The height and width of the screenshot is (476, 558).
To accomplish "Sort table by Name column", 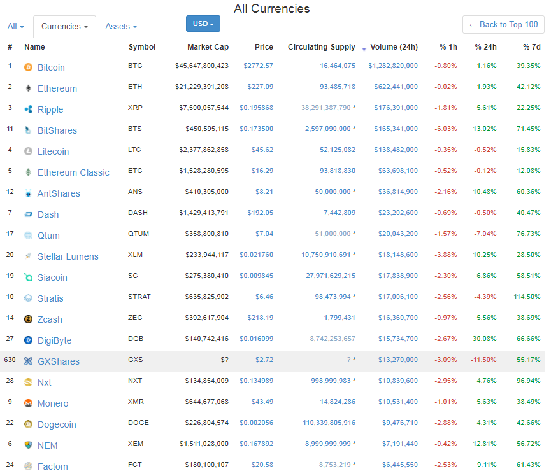I will [x=34, y=47].
